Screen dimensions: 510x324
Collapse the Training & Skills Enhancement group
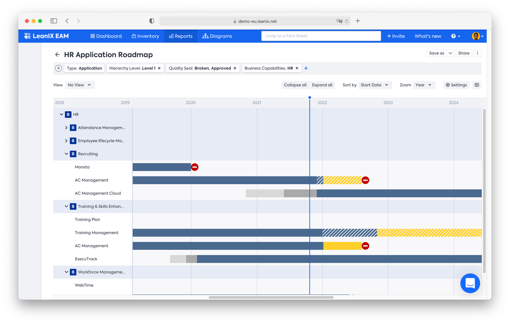(x=66, y=207)
